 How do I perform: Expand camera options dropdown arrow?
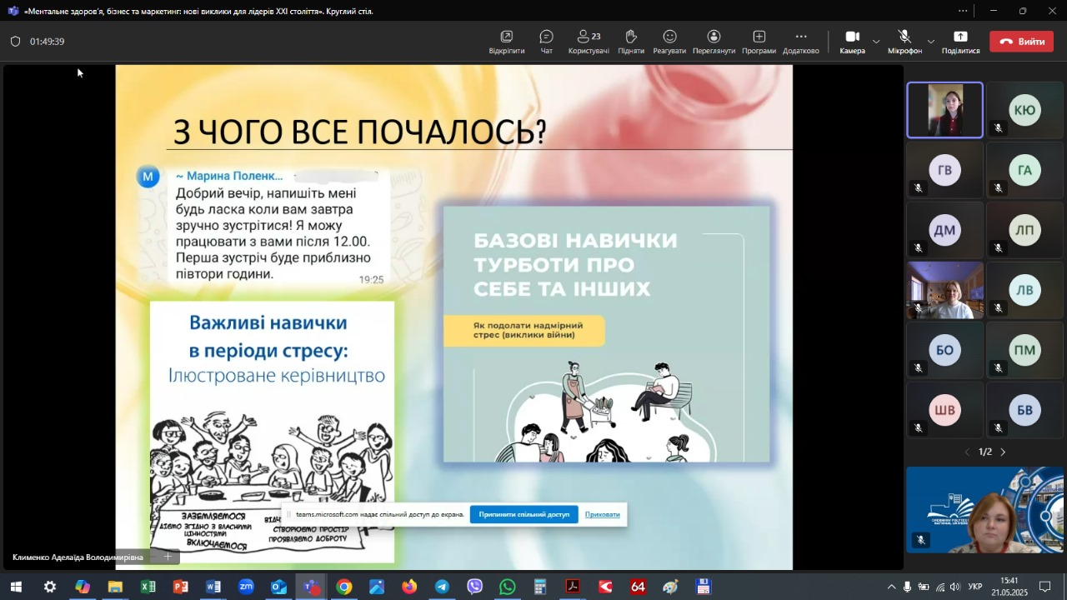(x=876, y=41)
